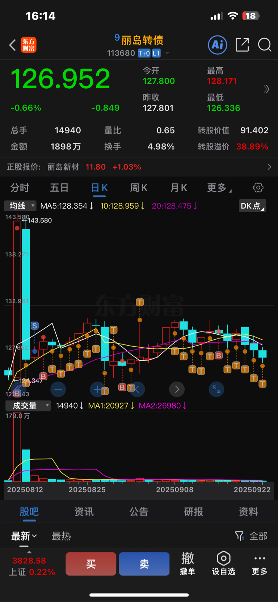The image size is (278, 602).
Task: Open the 研报 tab
Action: 194,512
